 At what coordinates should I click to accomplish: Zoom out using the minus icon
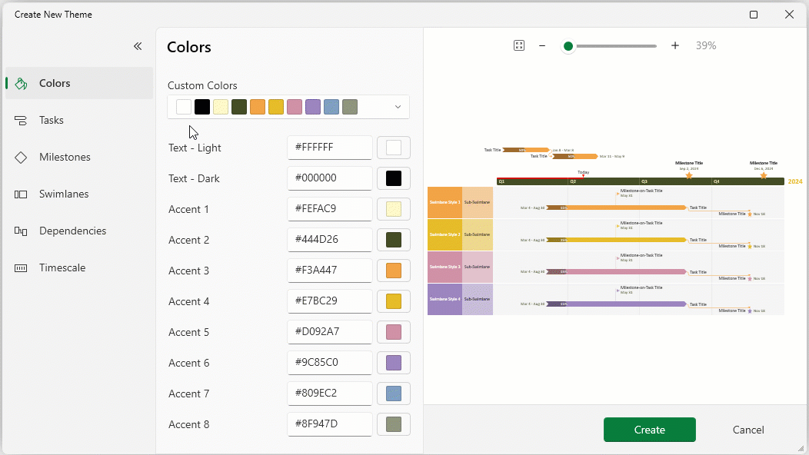click(542, 45)
